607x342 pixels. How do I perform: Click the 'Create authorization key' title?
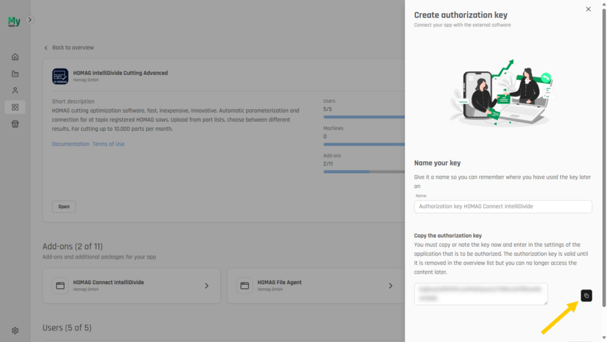click(x=461, y=14)
